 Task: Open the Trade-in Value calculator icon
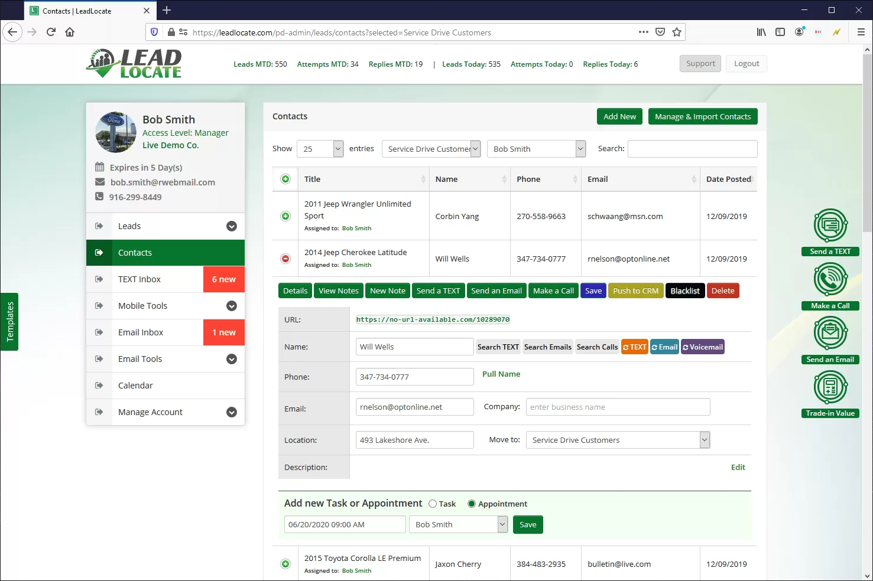[830, 388]
